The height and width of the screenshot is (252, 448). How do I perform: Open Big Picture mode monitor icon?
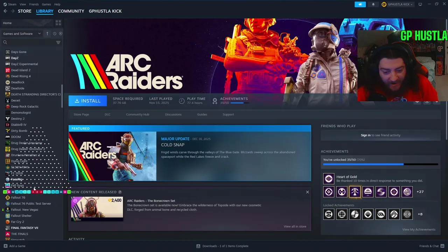click(x=420, y=4)
